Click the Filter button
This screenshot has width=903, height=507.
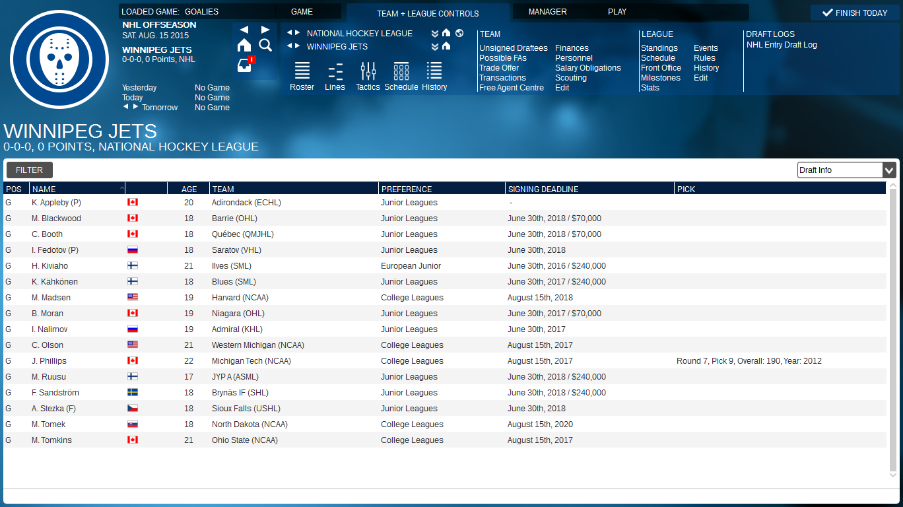coord(30,170)
